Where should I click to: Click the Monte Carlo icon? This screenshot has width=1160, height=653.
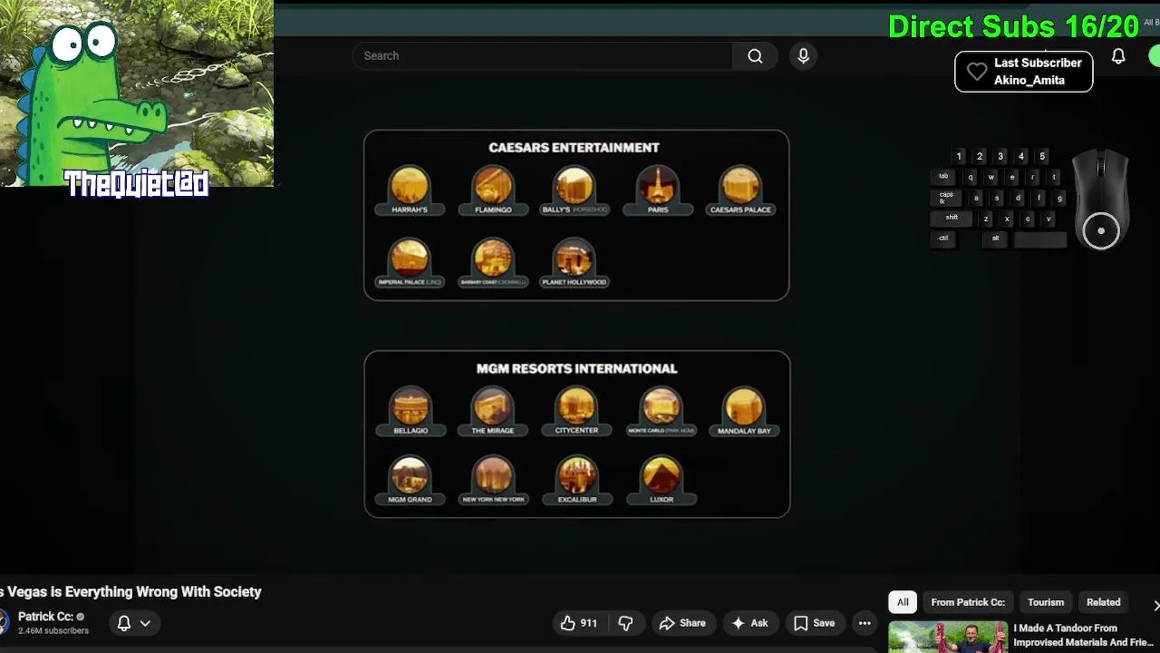point(661,412)
